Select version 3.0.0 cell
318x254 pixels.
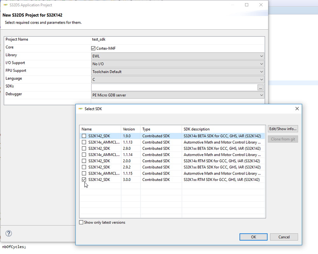point(131,179)
